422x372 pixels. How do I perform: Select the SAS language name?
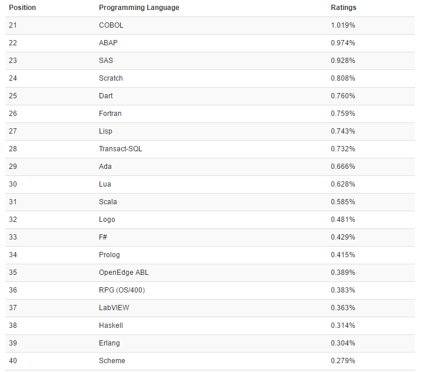click(106, 61)
